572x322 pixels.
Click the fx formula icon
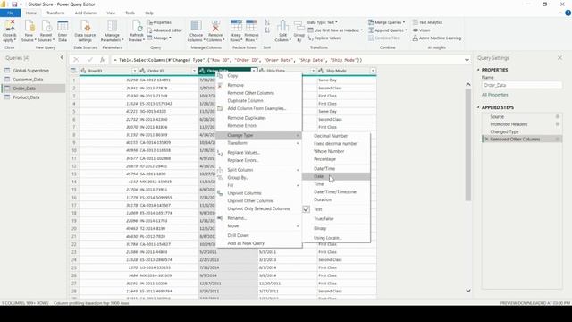coord(102,60)
